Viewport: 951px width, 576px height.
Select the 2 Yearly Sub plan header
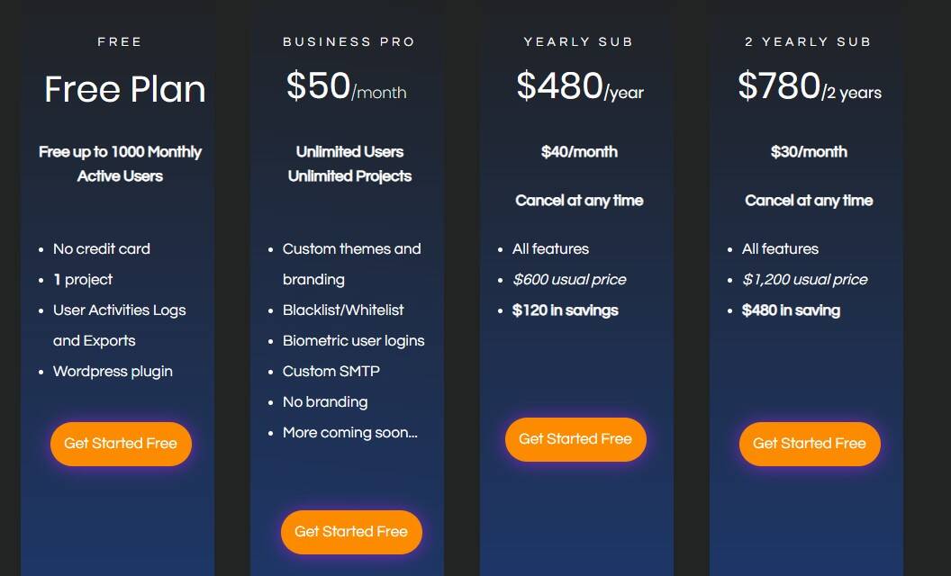point(808,41)
